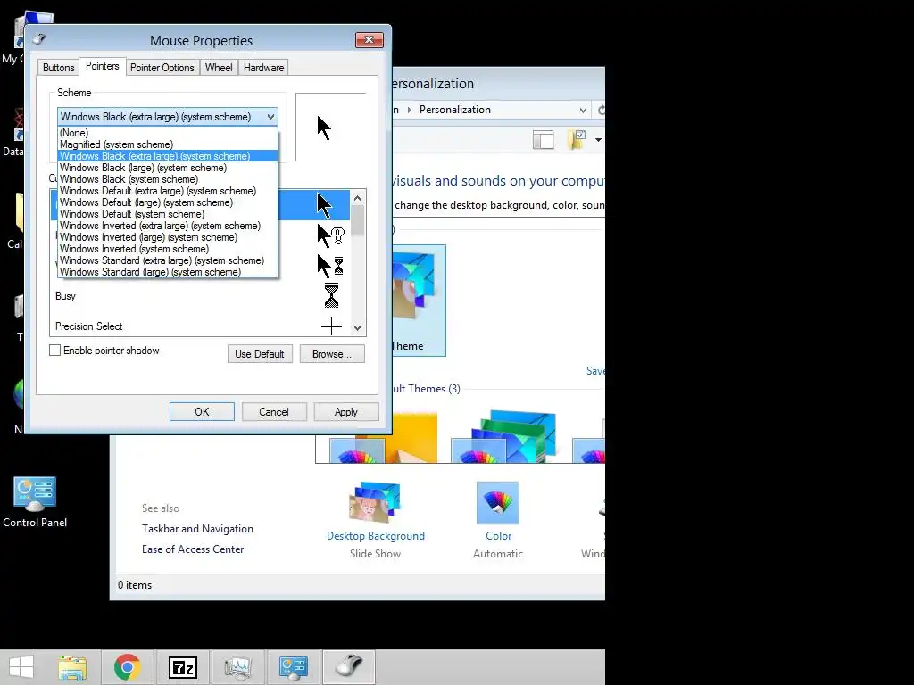
Task: Open Taskbar and Navigation link
Action: tap(197, 529)
